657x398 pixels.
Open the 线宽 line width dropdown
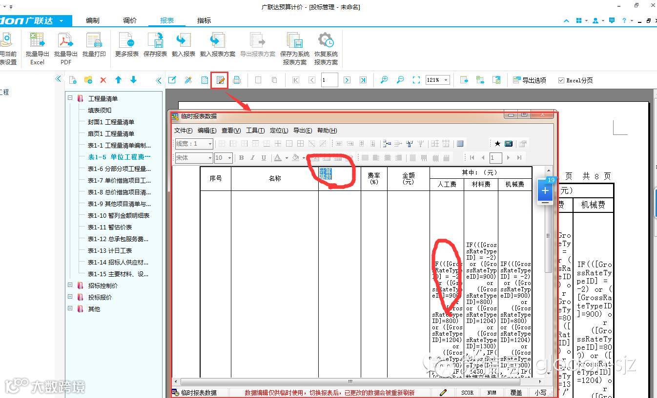(210, 144)
